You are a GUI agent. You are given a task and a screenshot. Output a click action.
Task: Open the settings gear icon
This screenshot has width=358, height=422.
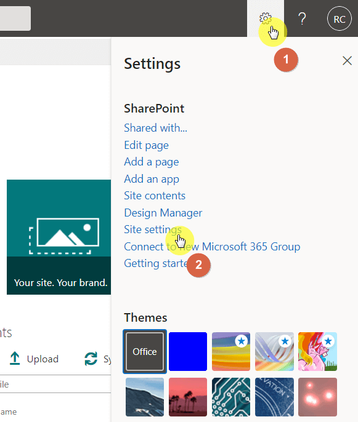click(265, 18)
